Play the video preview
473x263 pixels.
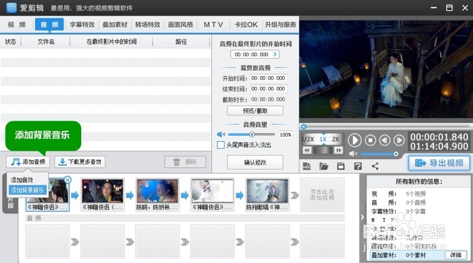coord(354,140)
